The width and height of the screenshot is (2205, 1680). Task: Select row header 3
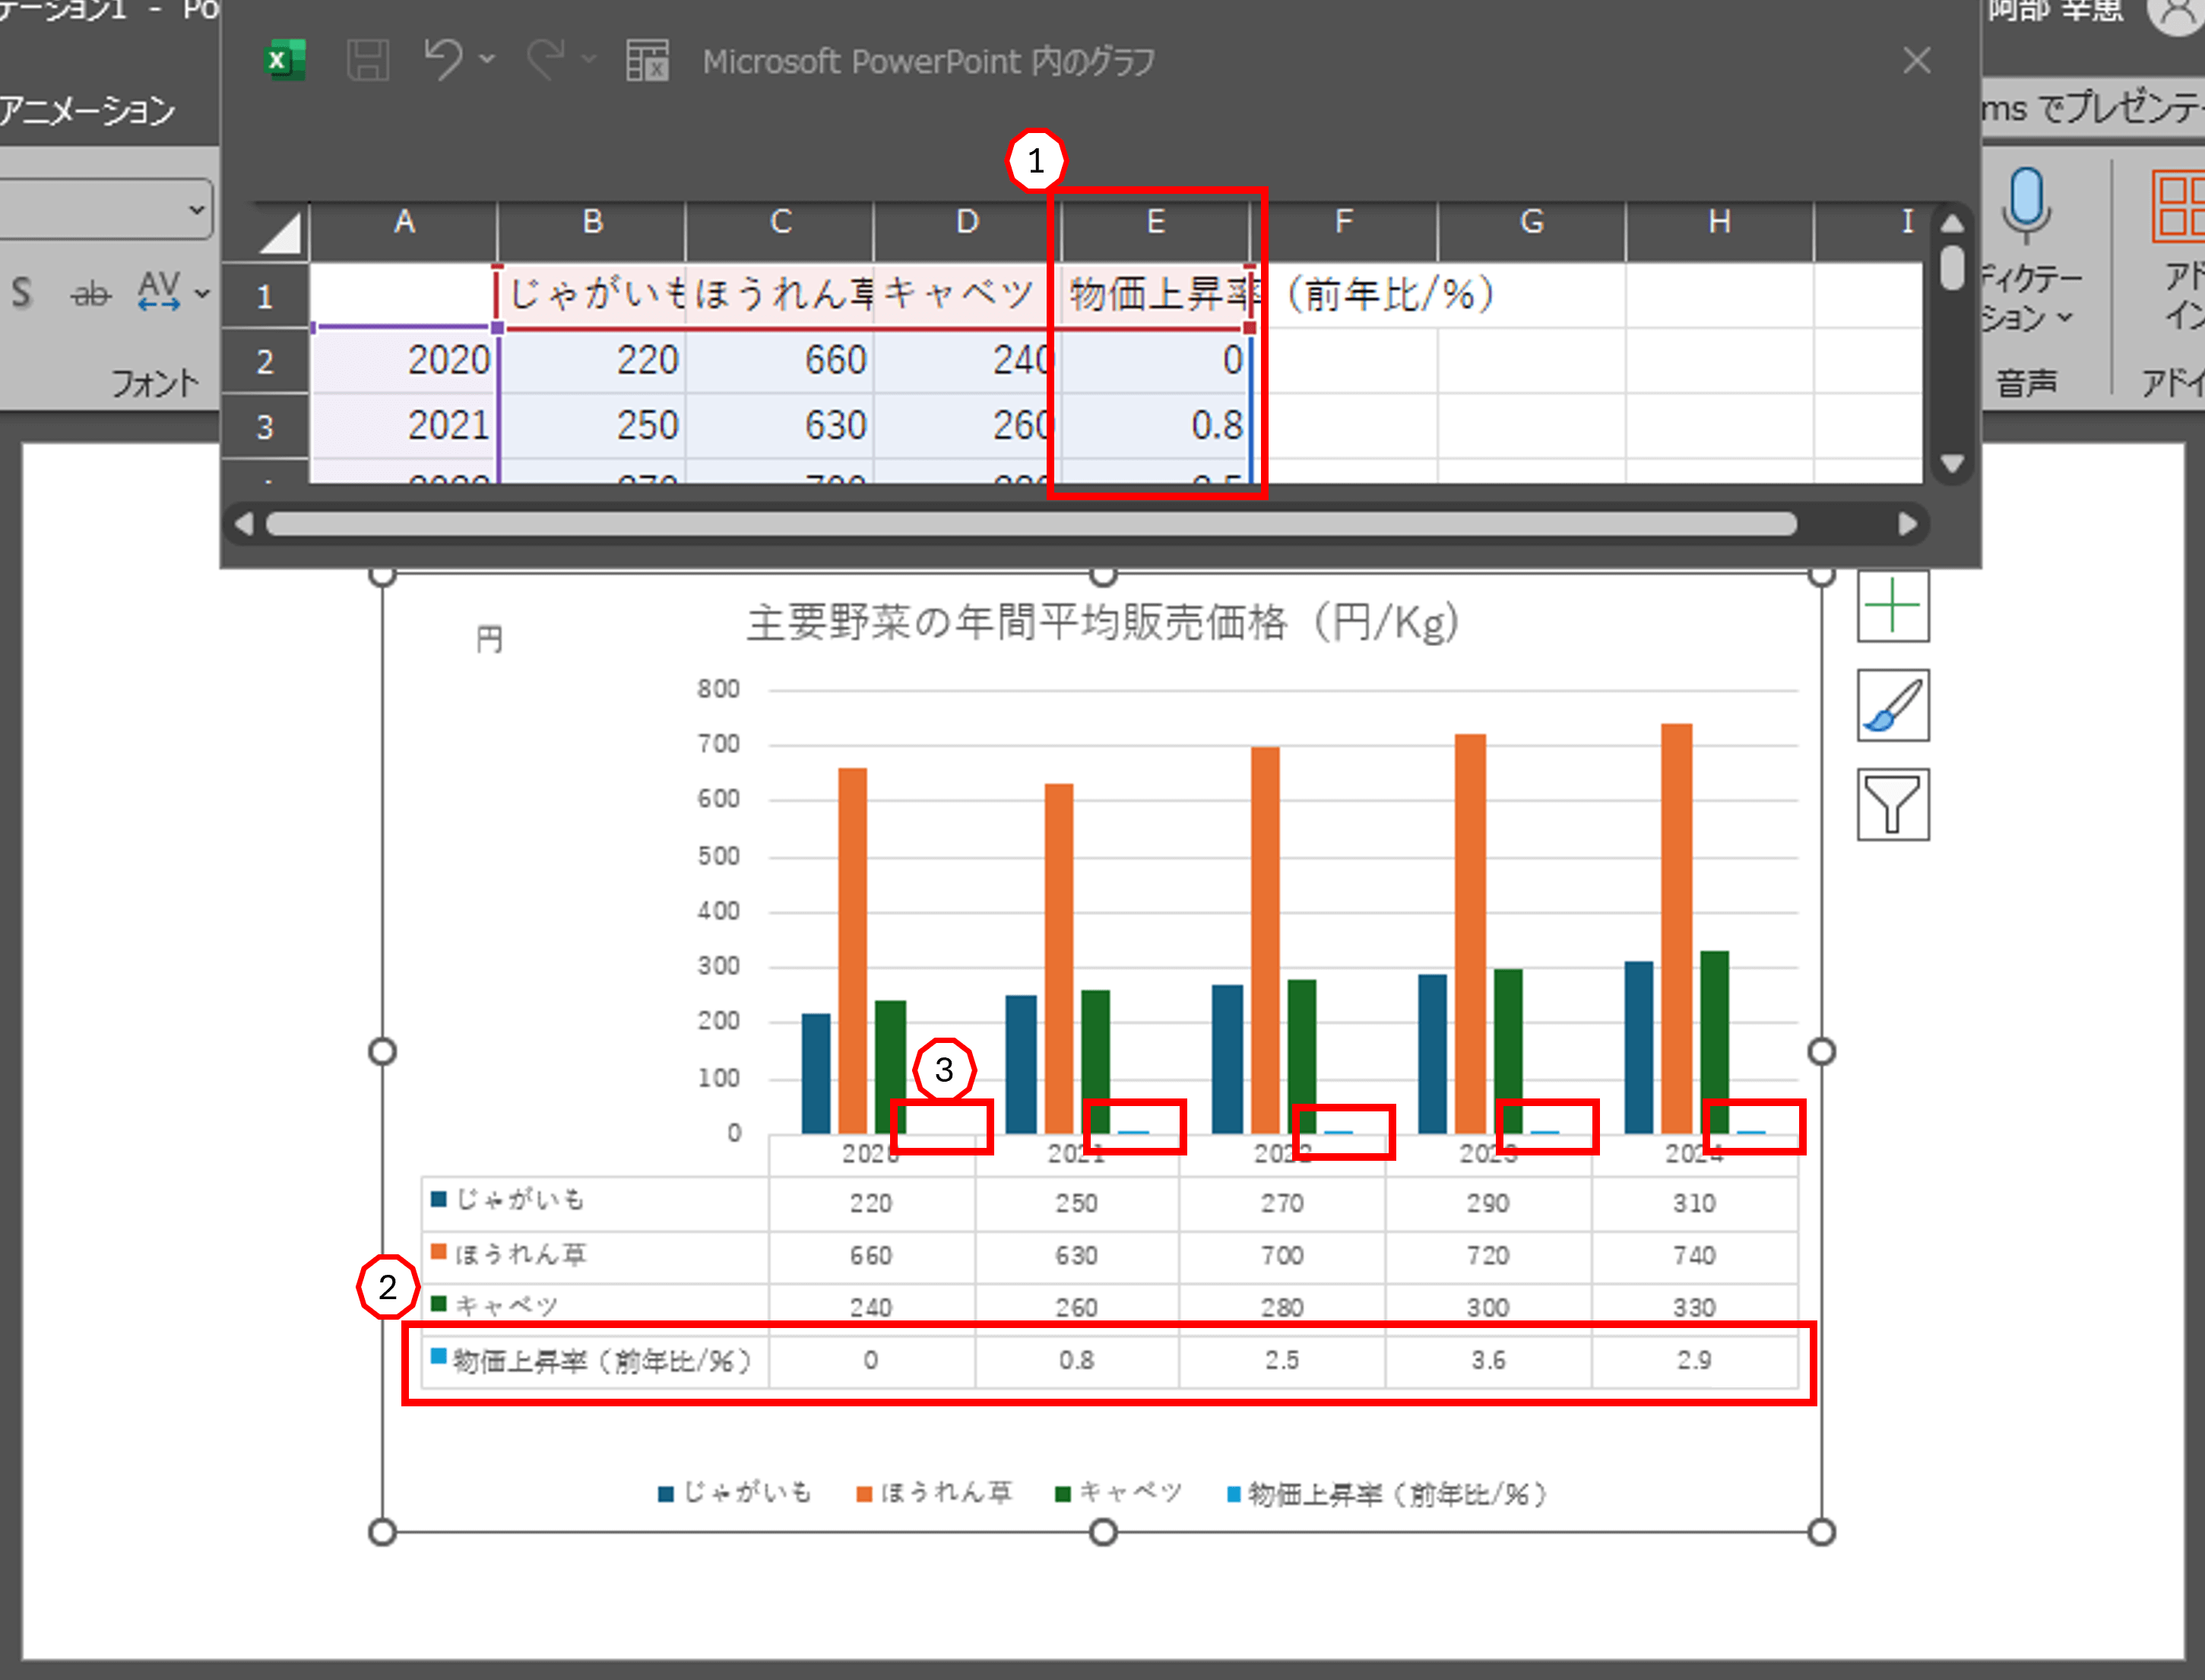pyautogui.click(x=265, y=427)
